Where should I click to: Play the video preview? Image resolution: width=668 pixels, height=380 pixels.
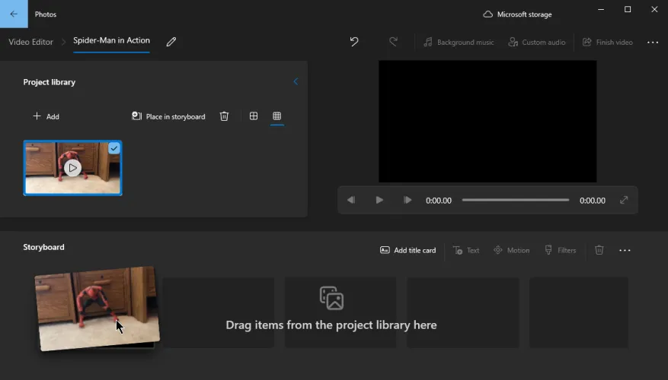379,200
